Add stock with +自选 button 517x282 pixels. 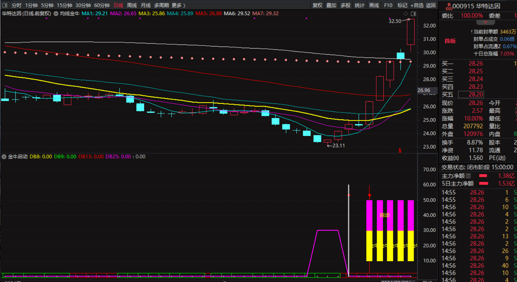point(417,5)
